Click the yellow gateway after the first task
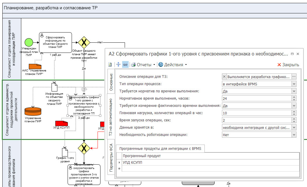 84,43
